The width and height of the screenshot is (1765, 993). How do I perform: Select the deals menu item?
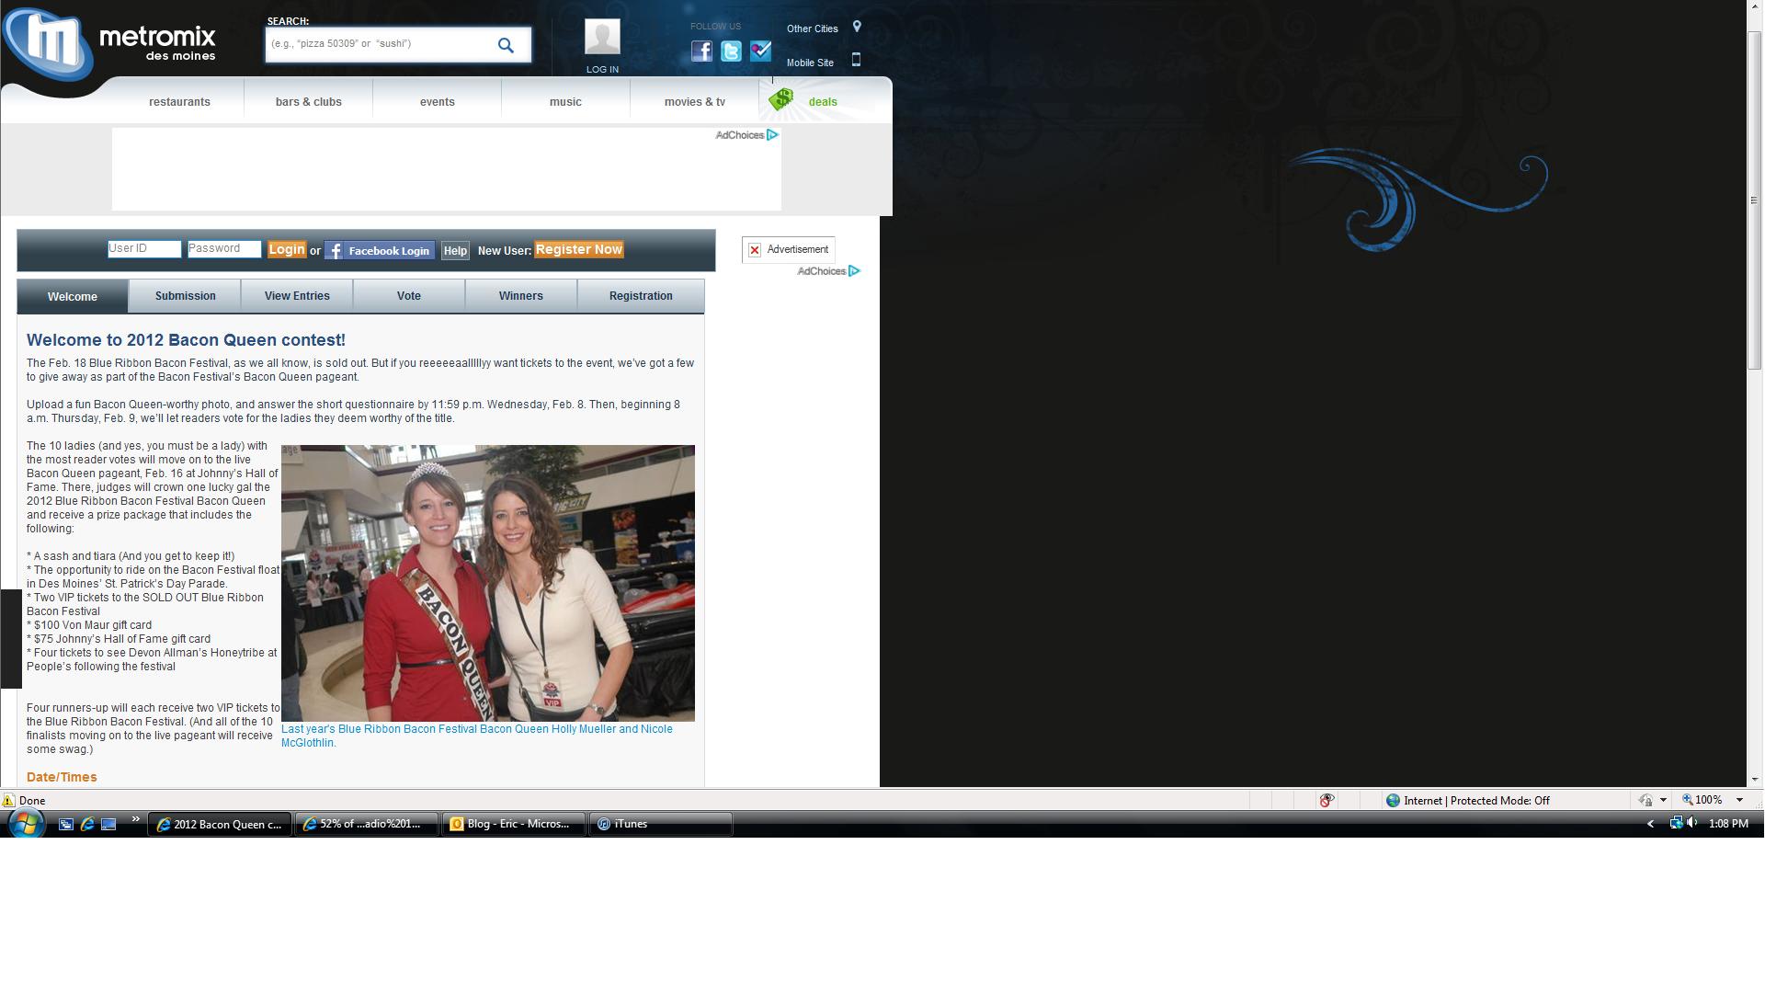click(822, 102)
